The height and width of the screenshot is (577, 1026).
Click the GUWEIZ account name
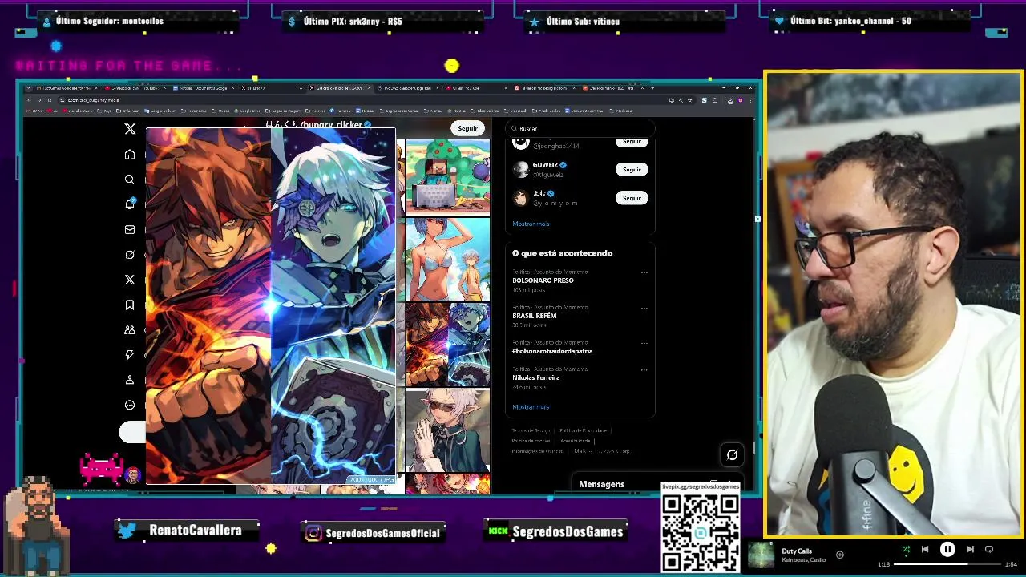point(545,165)
